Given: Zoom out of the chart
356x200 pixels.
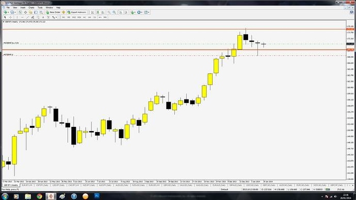Looking at the screenshot, I should (x=114, y=12).
